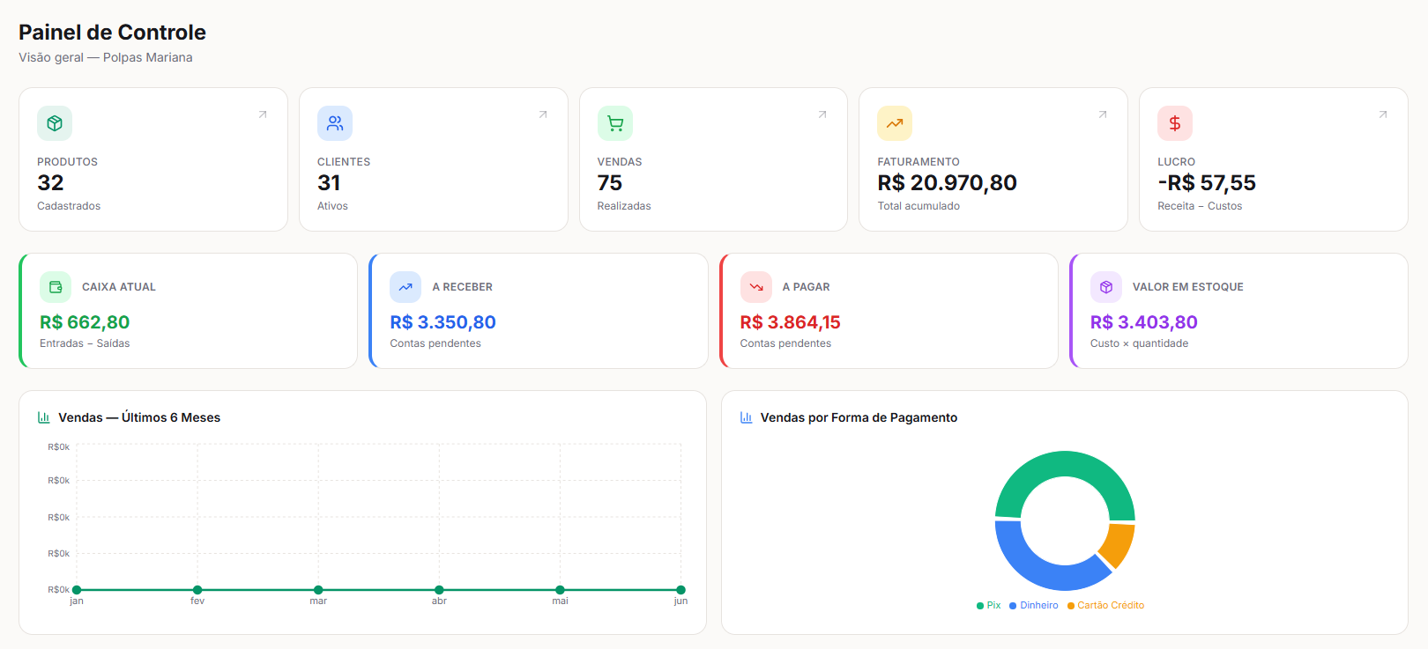Select the Dinheiro legend item
Viewport: 1428px width, 649px height.
coord(1034,606)
